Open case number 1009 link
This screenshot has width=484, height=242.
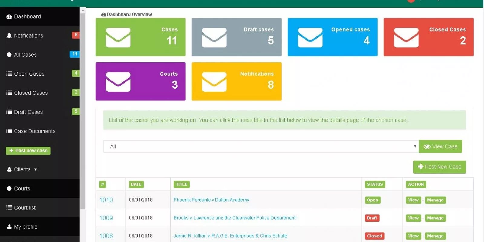click(x=106, y=218)
